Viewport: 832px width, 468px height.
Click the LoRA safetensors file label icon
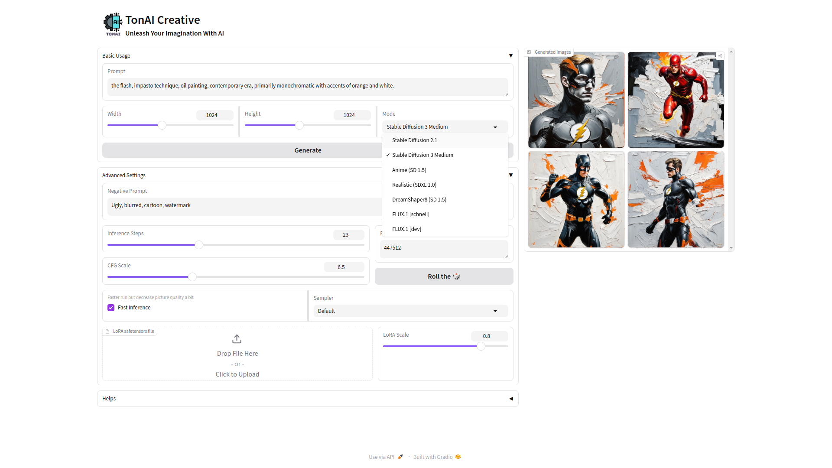click(107, 331)
